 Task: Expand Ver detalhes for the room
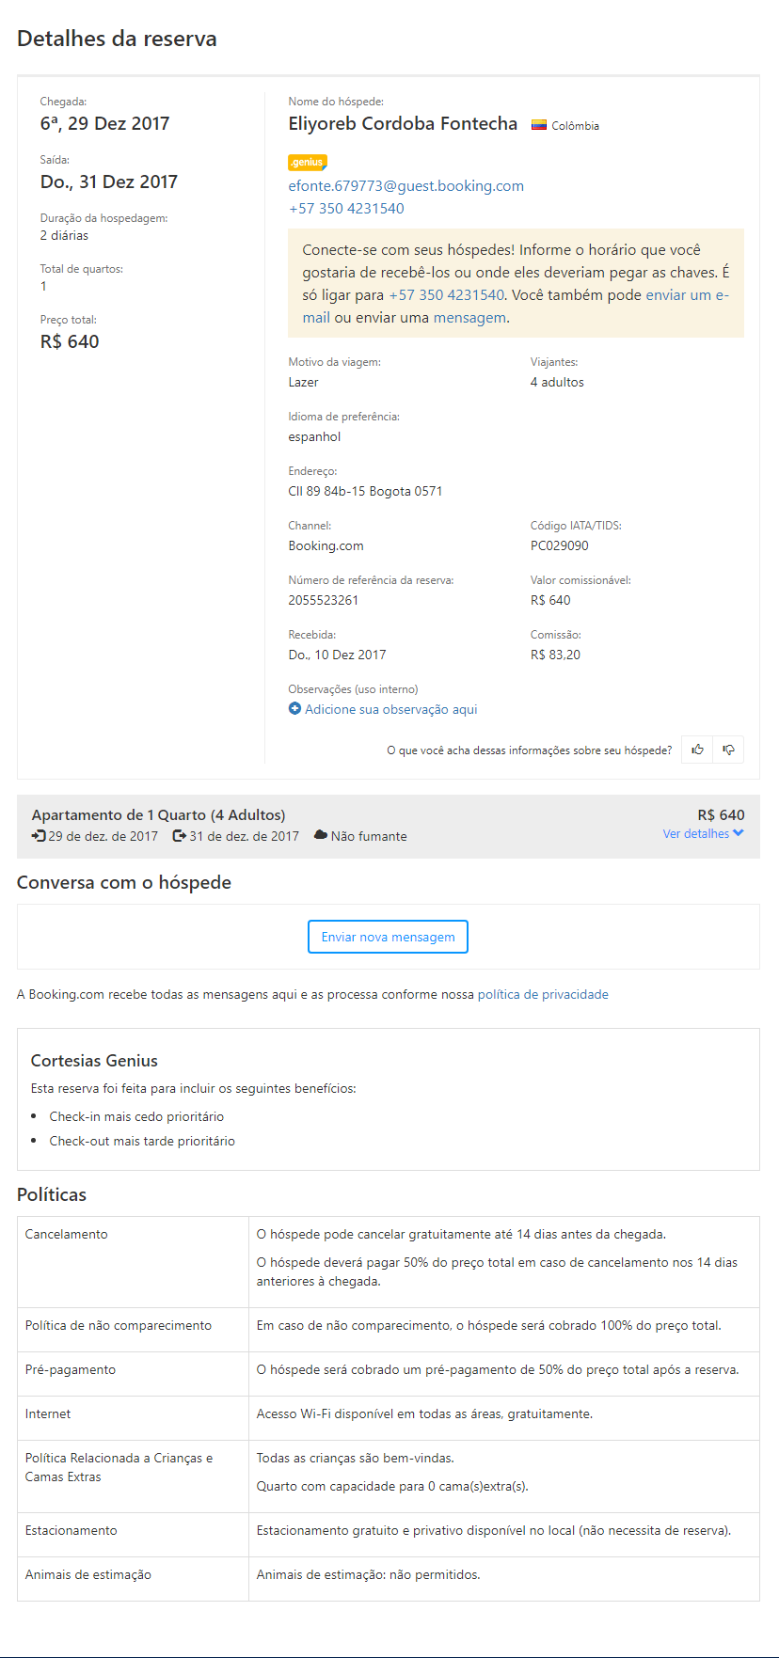pos(696,834)
